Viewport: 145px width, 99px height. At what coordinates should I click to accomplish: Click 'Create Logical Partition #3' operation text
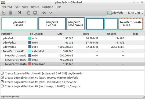click(x=41, y=82)
